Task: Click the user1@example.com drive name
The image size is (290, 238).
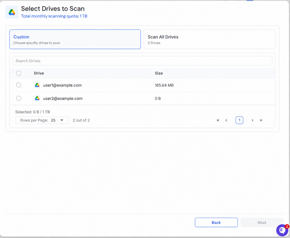Action: tap(62, 85)
